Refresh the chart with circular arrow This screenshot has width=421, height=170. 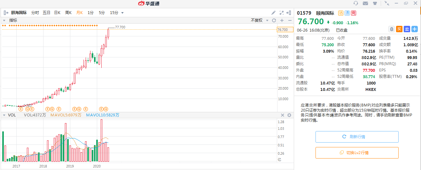pyautogui.click(x=274, y=20)
